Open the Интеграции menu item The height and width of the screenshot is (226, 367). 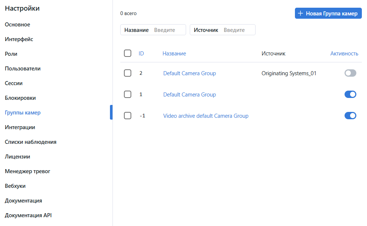click(20, 127)
